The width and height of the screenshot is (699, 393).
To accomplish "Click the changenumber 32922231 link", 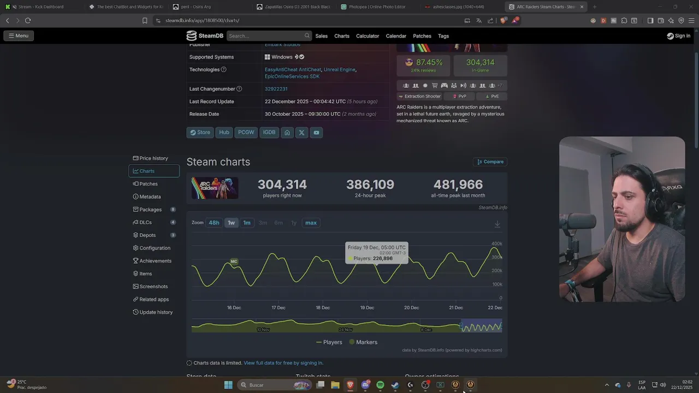I will point(276,89).
